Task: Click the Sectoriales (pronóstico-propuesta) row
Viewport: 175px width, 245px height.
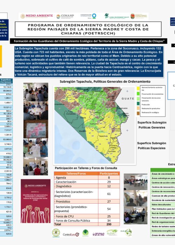Action: [x=87, y=209]
